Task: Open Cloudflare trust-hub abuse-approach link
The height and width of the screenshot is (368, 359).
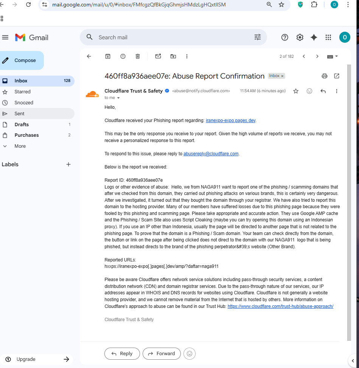Action: click(x=280, y=306)
